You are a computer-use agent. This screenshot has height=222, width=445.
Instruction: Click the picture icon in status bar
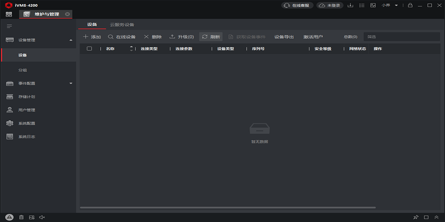32,217
